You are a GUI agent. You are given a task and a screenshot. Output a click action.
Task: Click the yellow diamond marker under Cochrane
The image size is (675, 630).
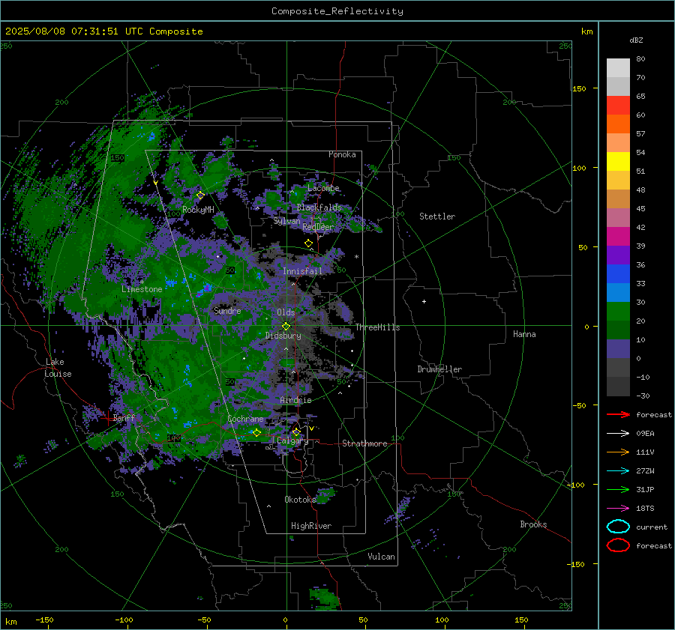[x=256, y=433]
